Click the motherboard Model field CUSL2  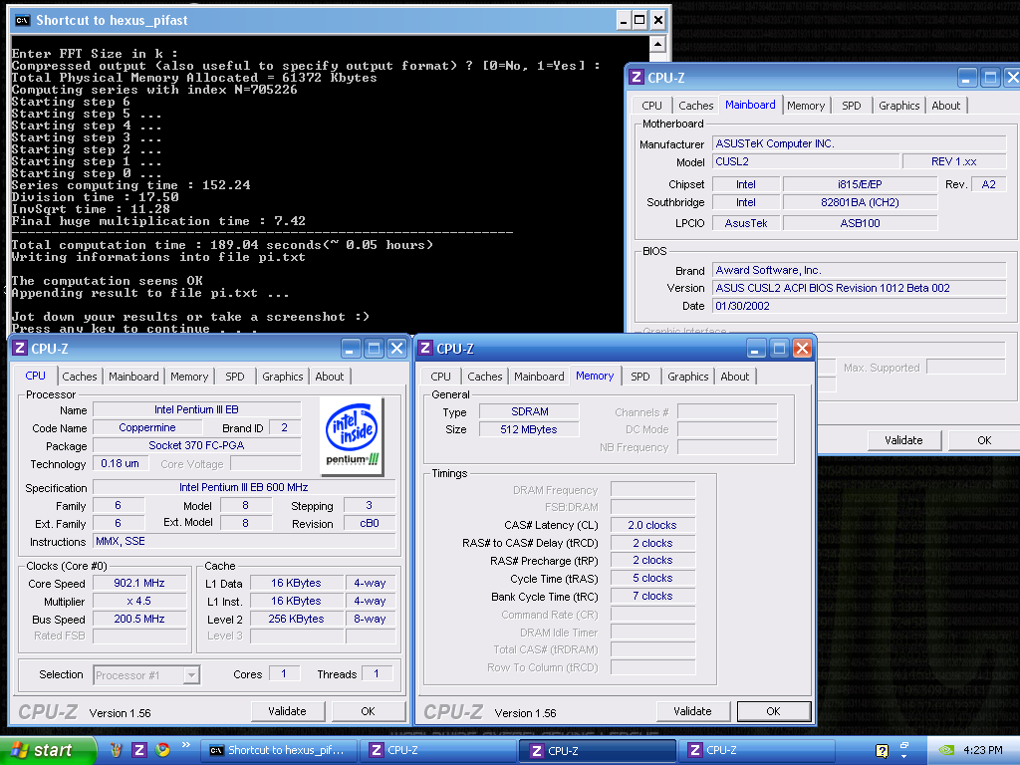pos(806,161)
